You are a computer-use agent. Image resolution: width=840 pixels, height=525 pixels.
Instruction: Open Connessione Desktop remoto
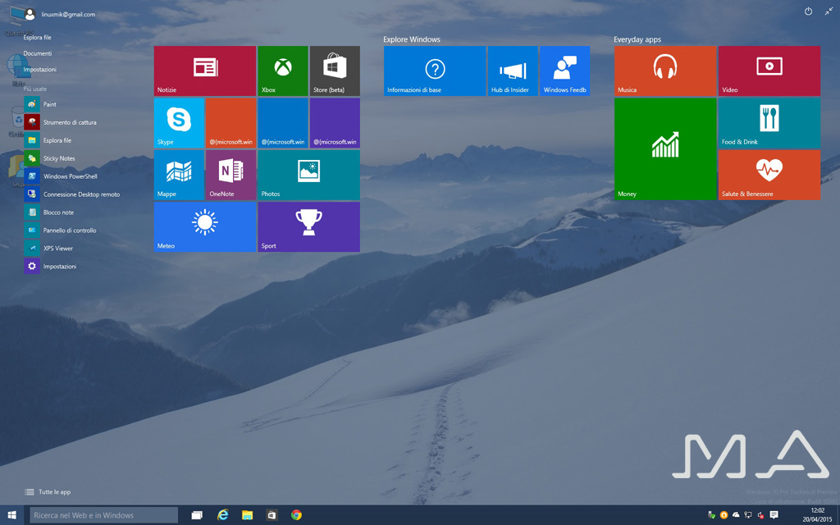pos(72,194)
